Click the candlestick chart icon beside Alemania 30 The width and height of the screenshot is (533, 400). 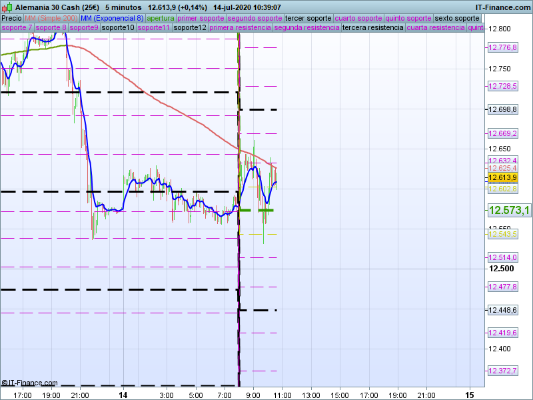click(x=7, y=7)
